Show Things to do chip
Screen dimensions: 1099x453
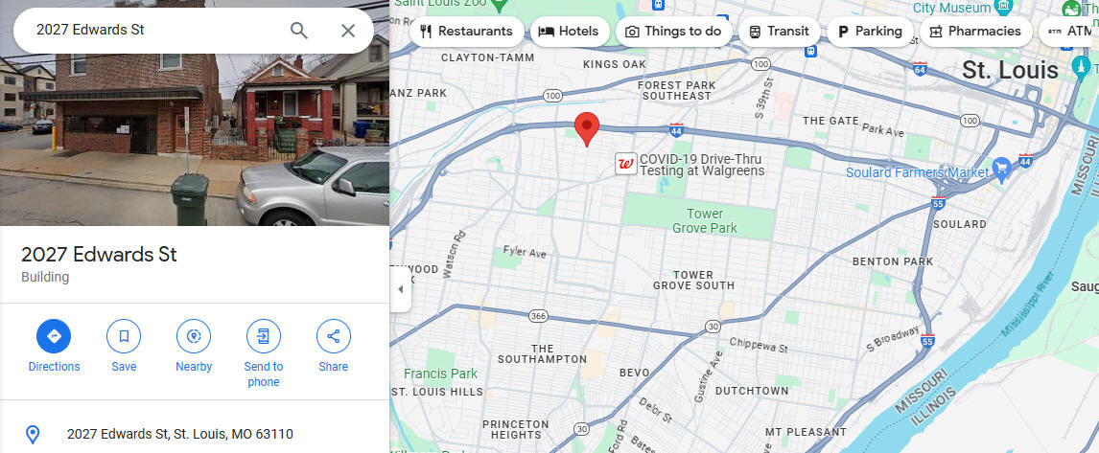click(x=673, y=32)
